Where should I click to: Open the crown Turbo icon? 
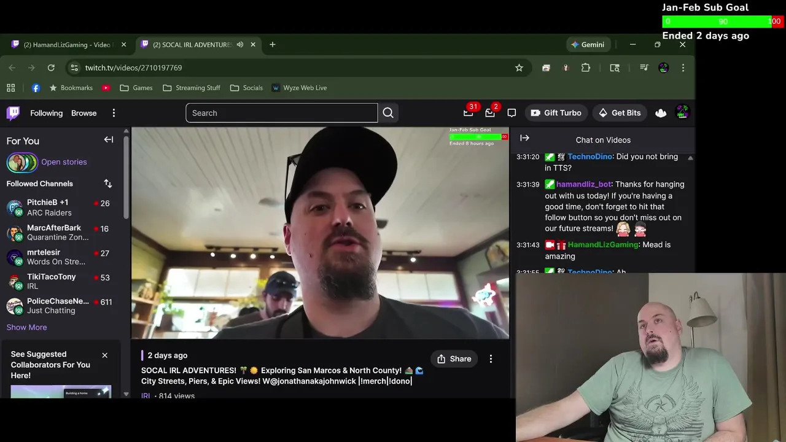(661, 113)
